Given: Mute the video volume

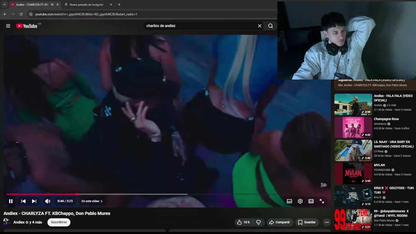Looking at the screenshot, I should point(47,201).
